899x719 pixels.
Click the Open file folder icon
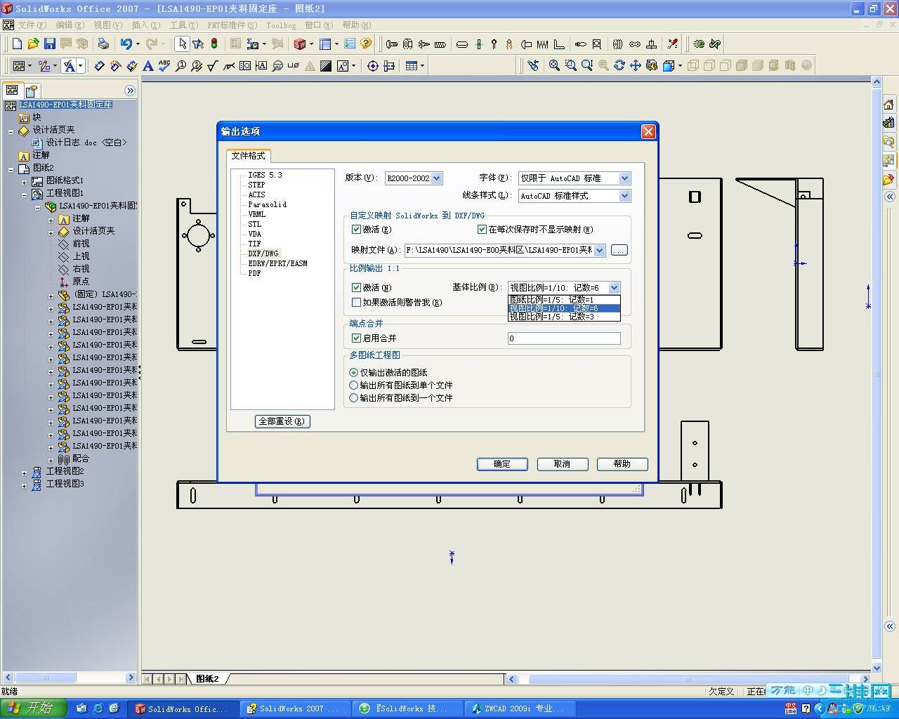click(x=33, y=44)
